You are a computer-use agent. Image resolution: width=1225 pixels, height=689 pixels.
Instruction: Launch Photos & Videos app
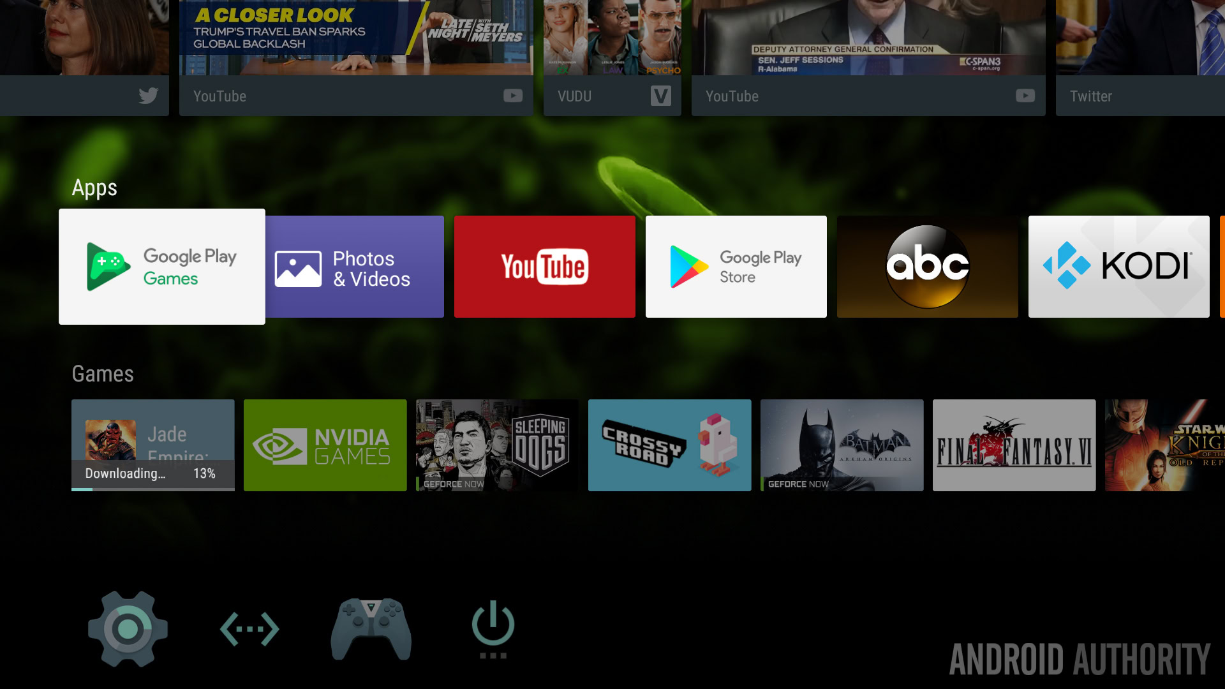click(356, 266)
